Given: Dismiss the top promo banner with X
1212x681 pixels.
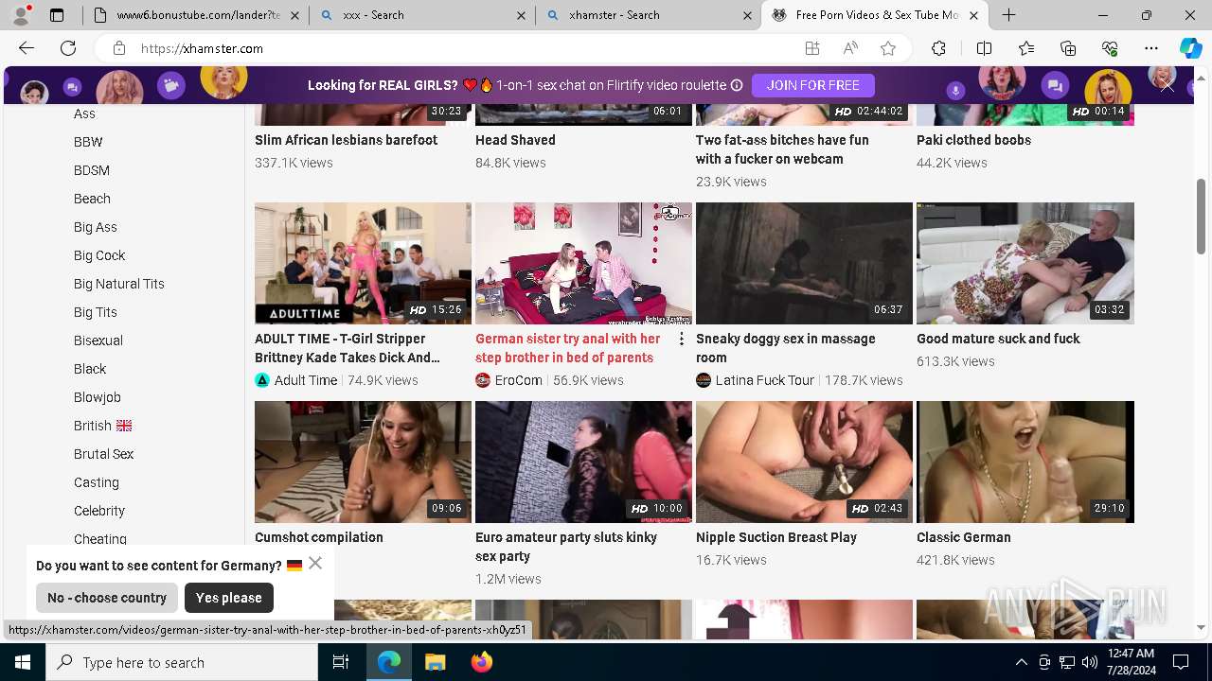Looking at the screenshot, I should click(x=1167, y=86).
